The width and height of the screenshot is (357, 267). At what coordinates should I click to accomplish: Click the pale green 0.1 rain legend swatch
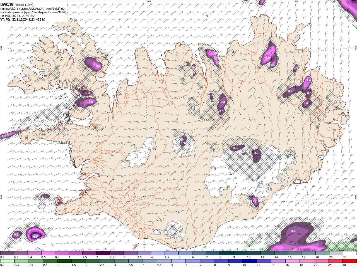[x=7, y=261]
